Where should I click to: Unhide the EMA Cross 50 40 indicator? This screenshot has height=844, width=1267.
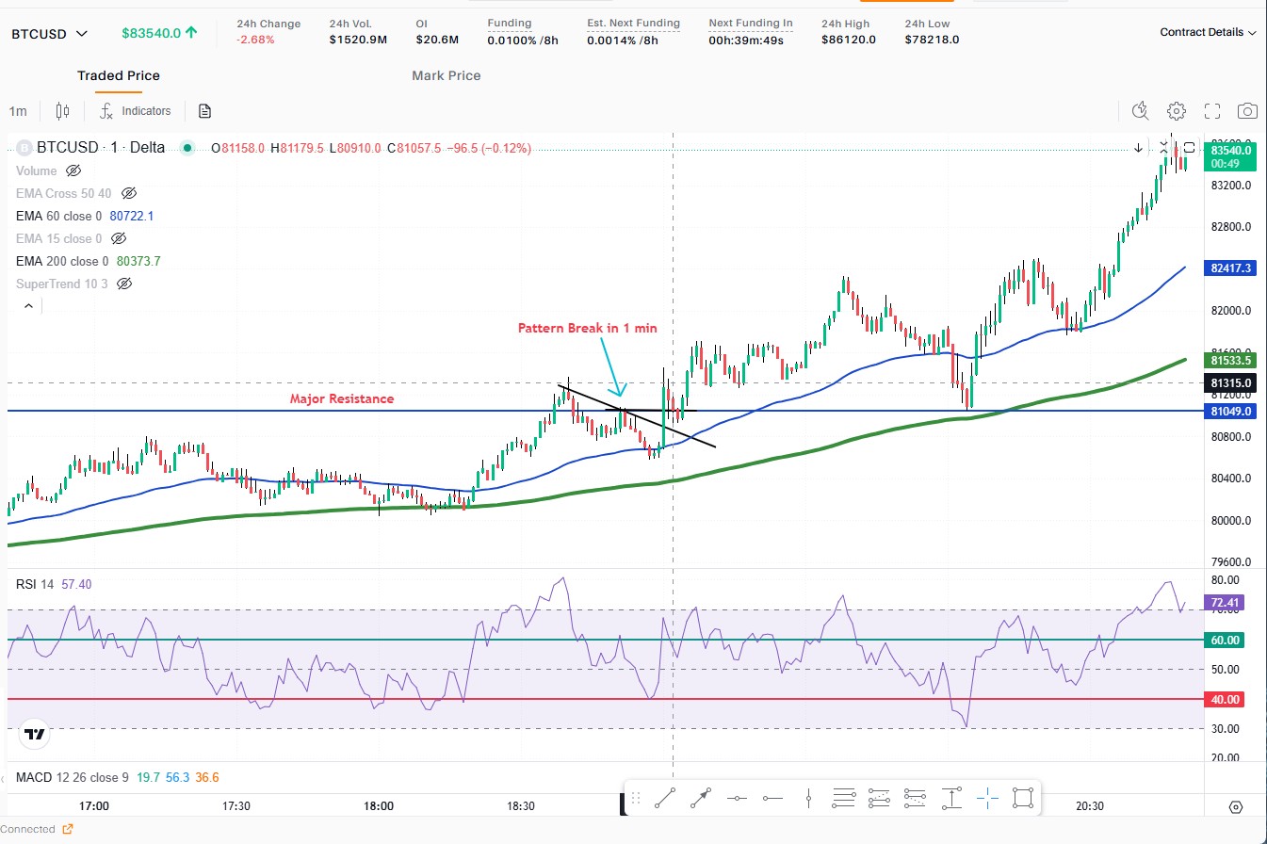point(129,193)
